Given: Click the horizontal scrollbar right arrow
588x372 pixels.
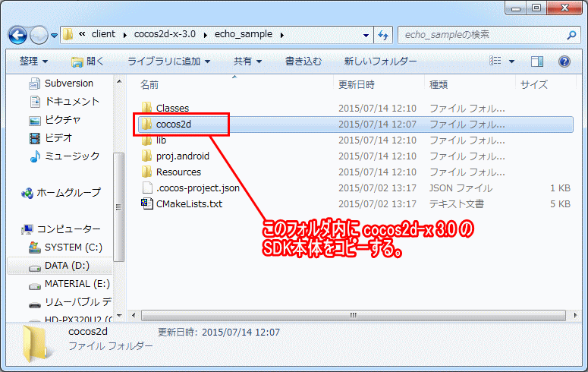Looking at the screenshot, I should point(575,315).
